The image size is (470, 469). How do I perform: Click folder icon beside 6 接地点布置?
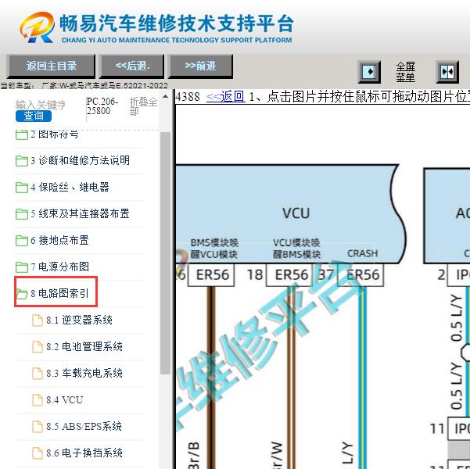pyautogui.click(x=22, y=240)
